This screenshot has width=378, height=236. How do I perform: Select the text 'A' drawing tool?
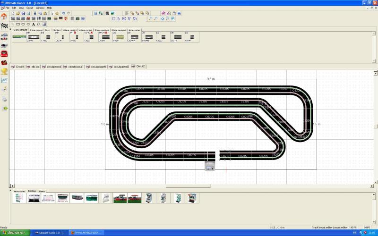click(x=34, y=24)
